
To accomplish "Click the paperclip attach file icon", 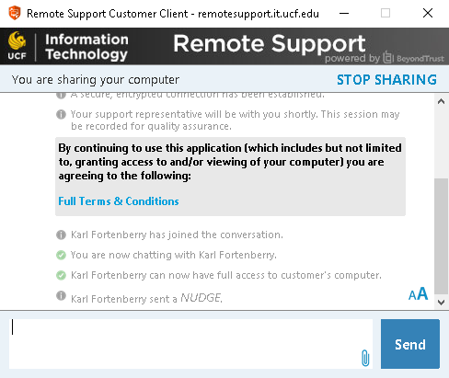I will pos(365,358).
